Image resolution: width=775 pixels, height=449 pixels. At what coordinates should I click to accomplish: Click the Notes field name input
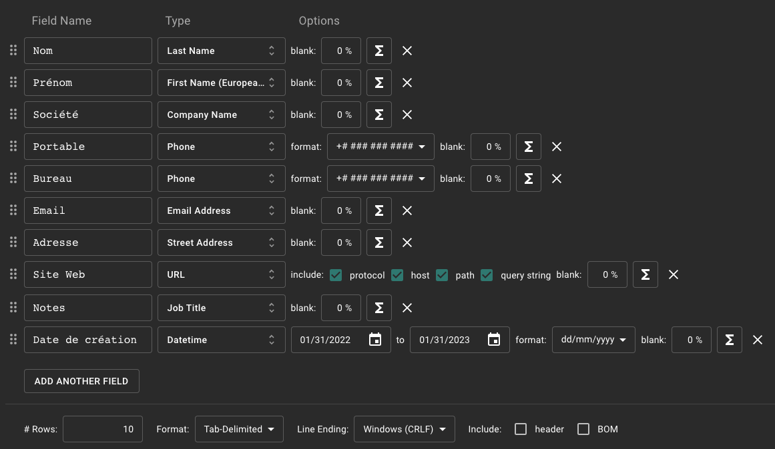point(88,308)
